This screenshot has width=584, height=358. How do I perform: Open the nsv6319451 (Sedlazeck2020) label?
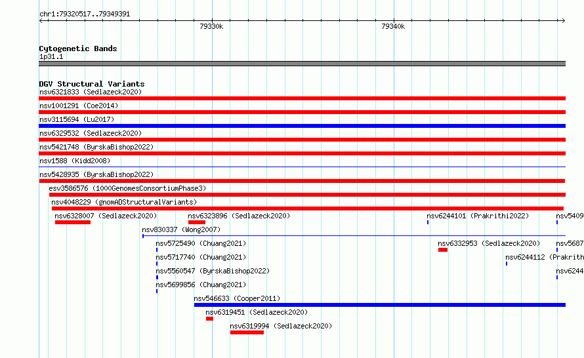pyautogui.click(x=257, y=312)
